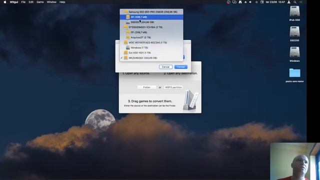Click the displays mirroring icon in menu bar
This screenshot has width=320, height=180.
point(234,2)
